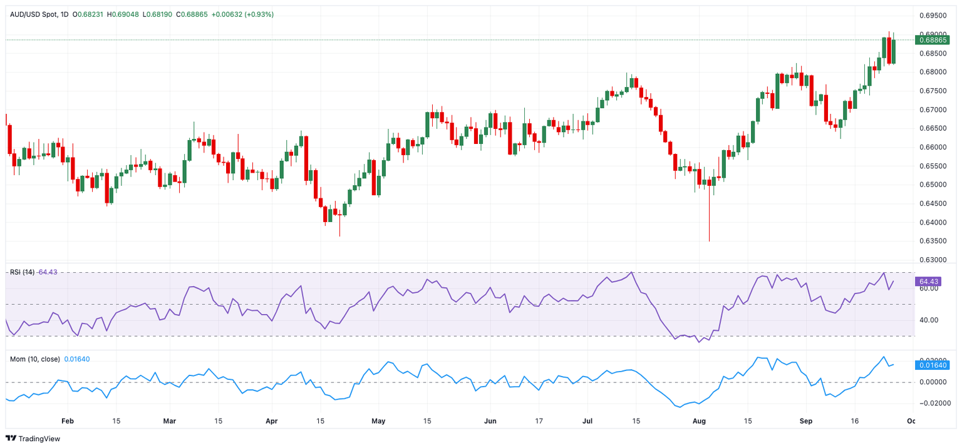This screenshot has width=962, height=448.
Task: Click the AUD/USD Spot symbol title
Action: 34,14
